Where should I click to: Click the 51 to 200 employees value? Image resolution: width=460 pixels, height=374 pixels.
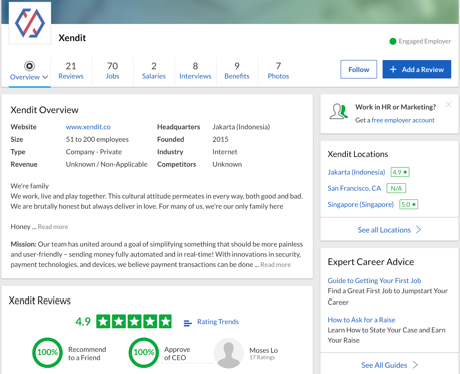coord(97,139)
